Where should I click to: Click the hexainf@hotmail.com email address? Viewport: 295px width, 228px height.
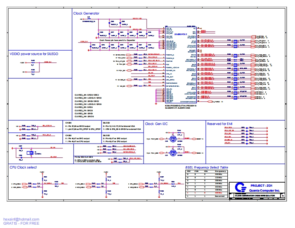click(21, 219)
